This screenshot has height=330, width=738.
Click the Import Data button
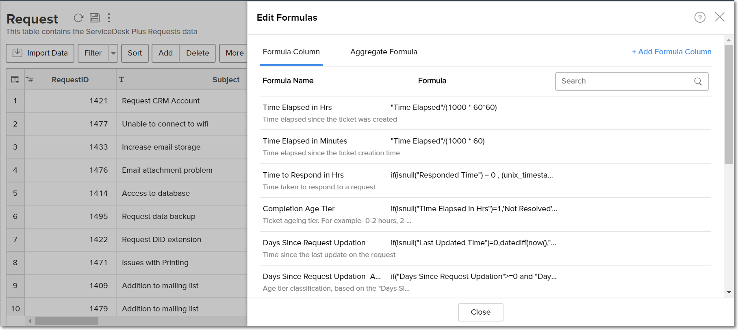coord(40,53)
